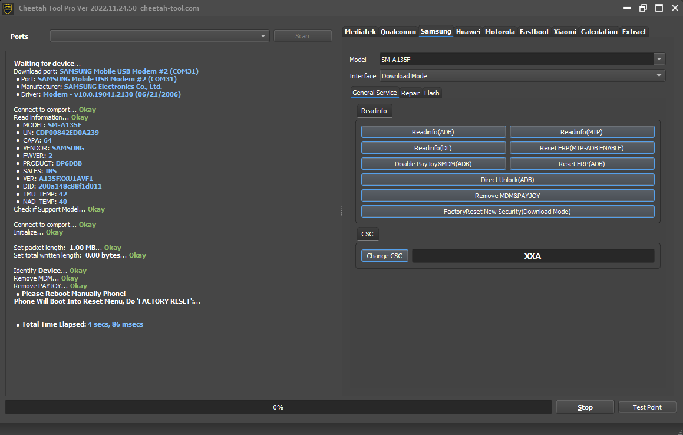This screenshot has width=683, height=435.
Task: Click the Readinfo(ADB) button
Action: (x=433, y=132)
